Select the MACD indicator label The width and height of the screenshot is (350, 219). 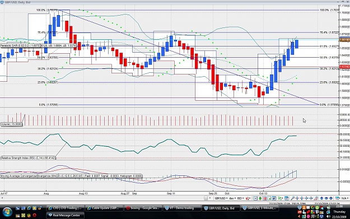click(x=71, y=176)
